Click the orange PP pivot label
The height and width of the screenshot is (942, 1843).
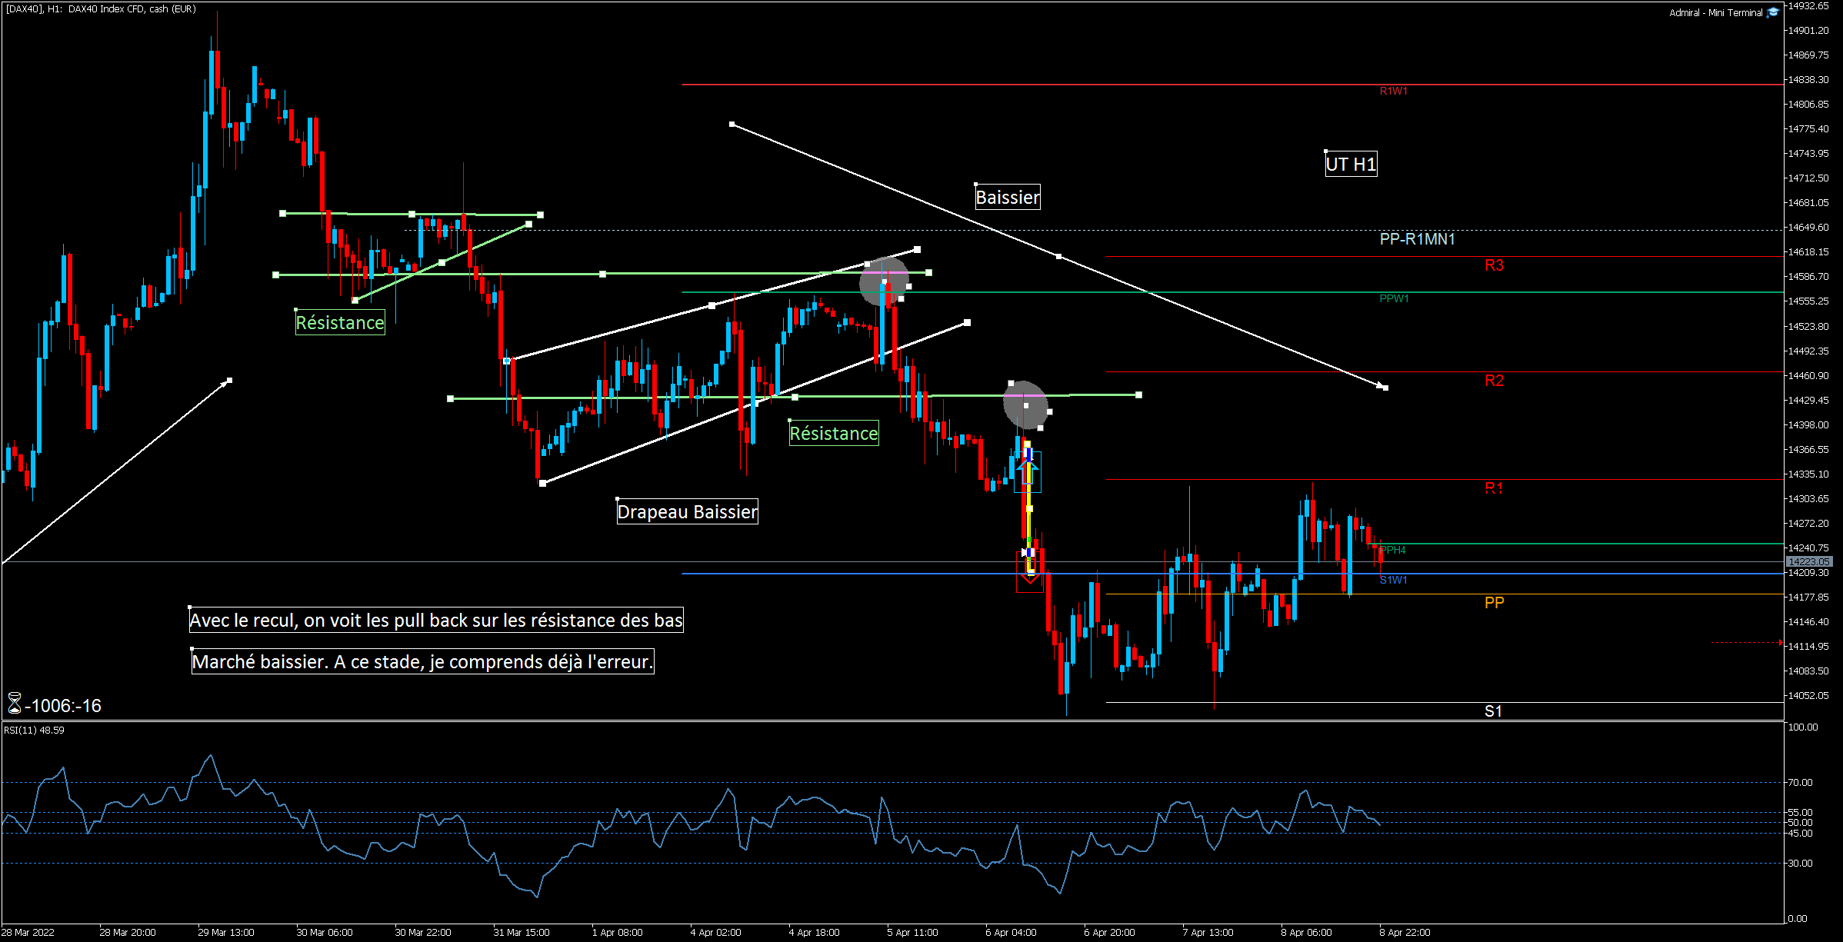pos(1494,603)
